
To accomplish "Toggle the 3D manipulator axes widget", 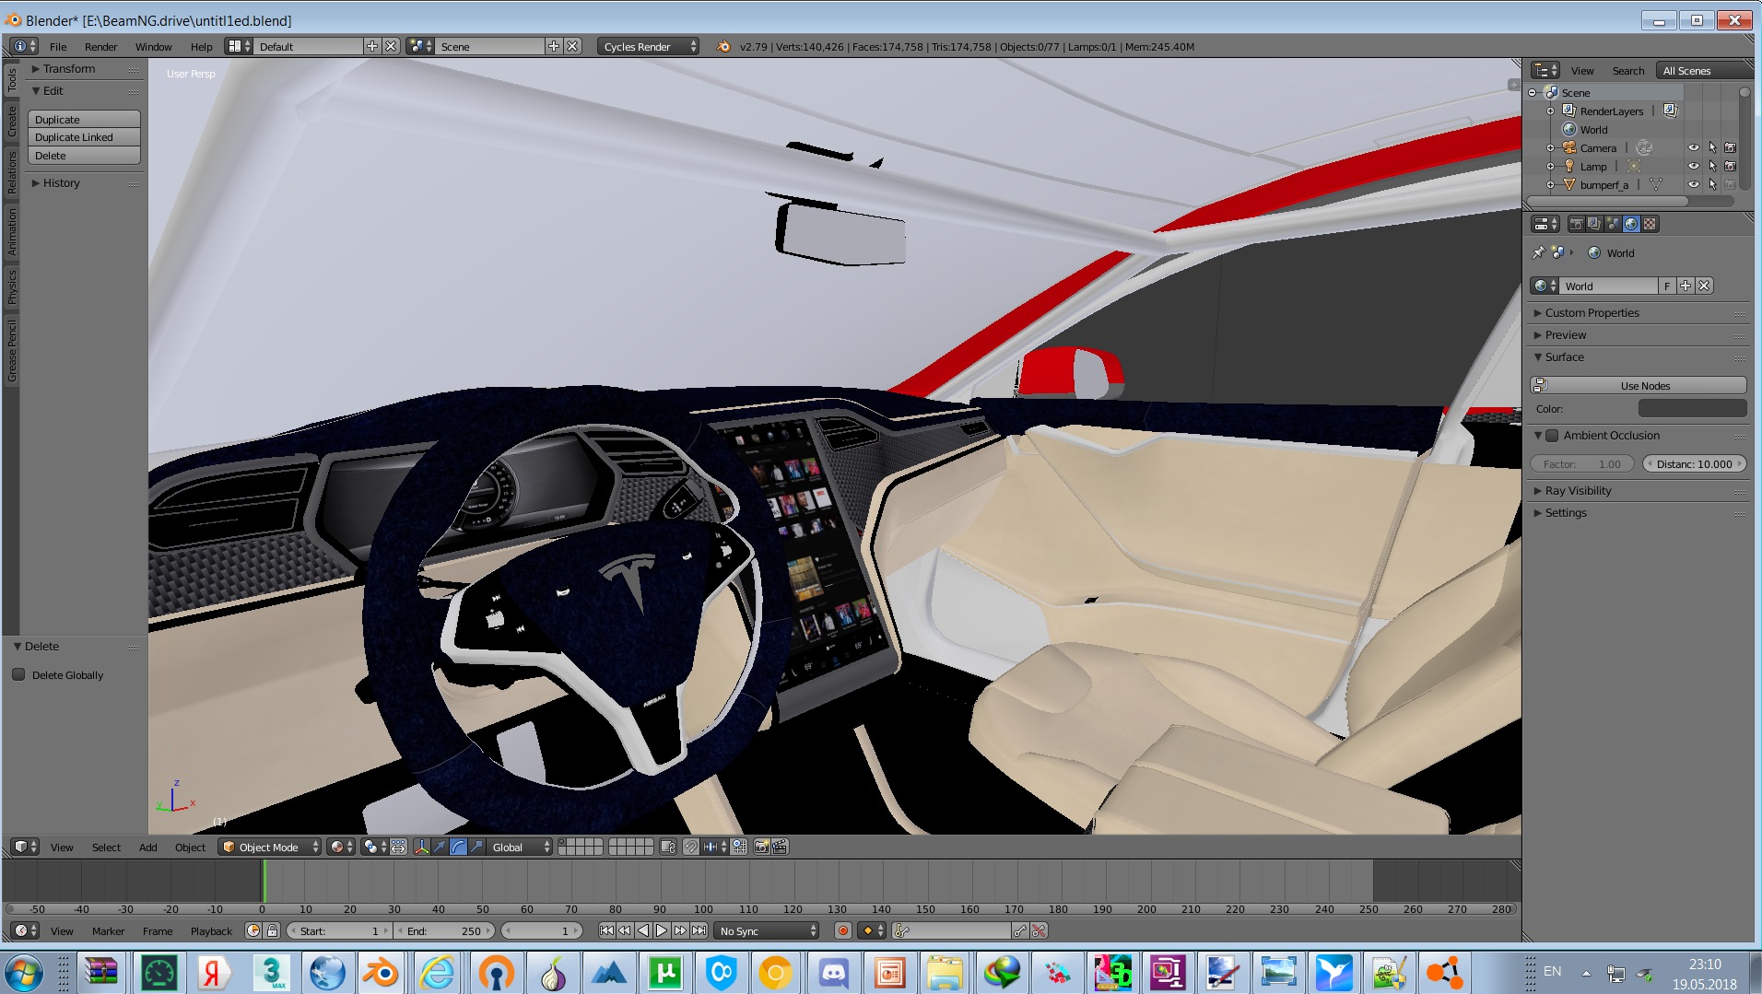I will [x=421, y=847].
